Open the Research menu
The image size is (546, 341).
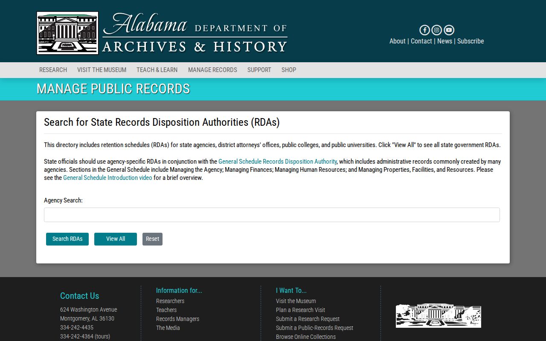53,70
